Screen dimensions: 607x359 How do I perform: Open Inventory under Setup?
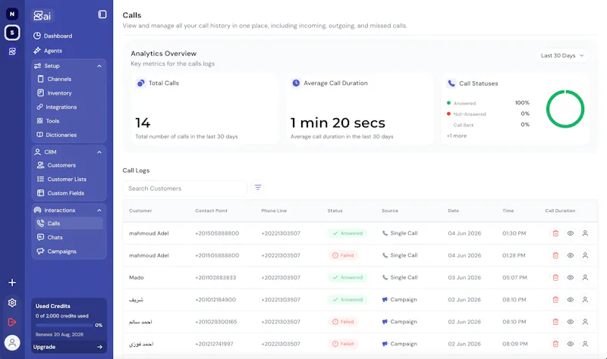pos(54,92)
